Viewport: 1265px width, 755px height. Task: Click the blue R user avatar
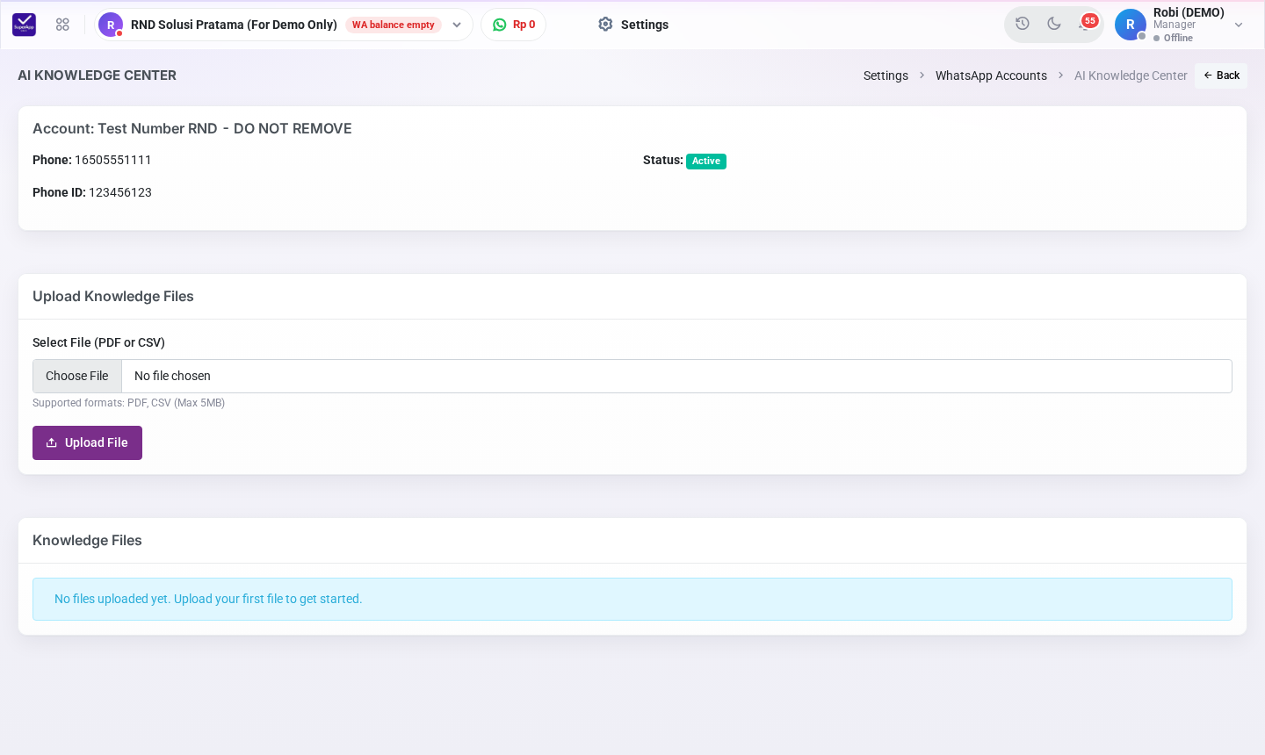coord(1131,25)
